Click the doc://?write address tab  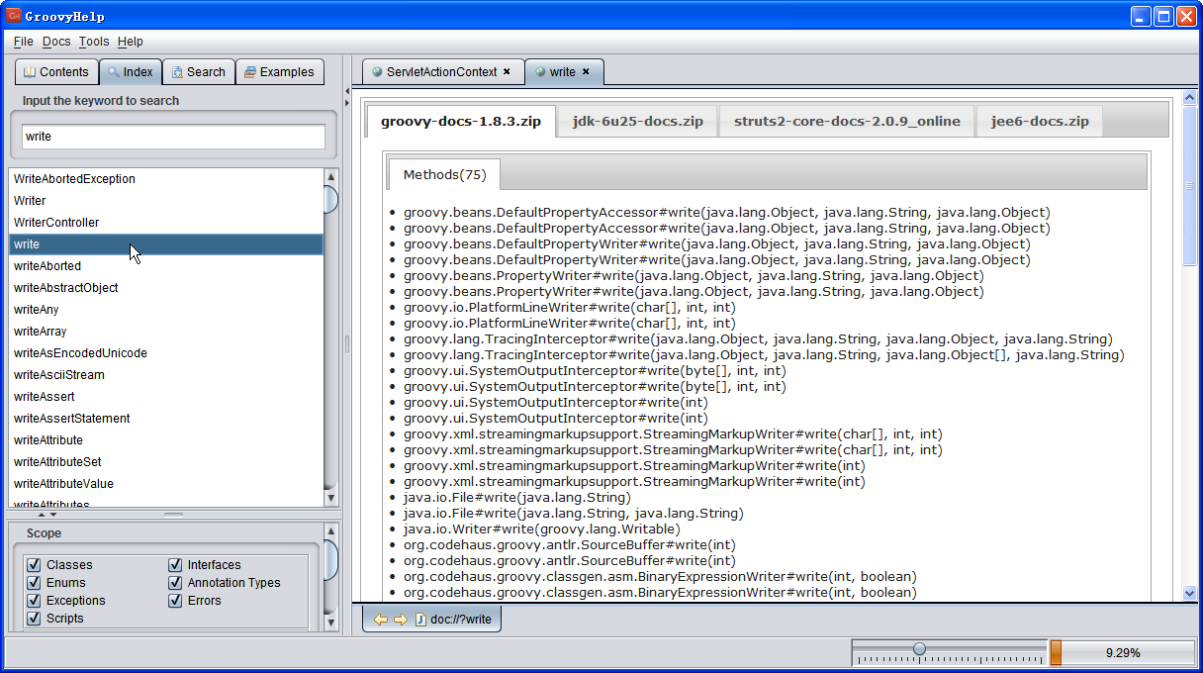click(x=432, y=620)
